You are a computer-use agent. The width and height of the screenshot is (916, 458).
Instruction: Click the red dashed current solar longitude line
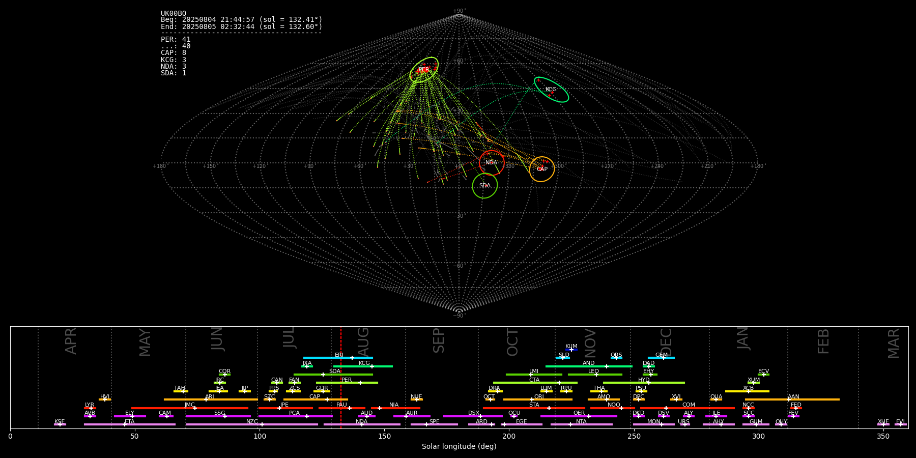tap(341, 377)
